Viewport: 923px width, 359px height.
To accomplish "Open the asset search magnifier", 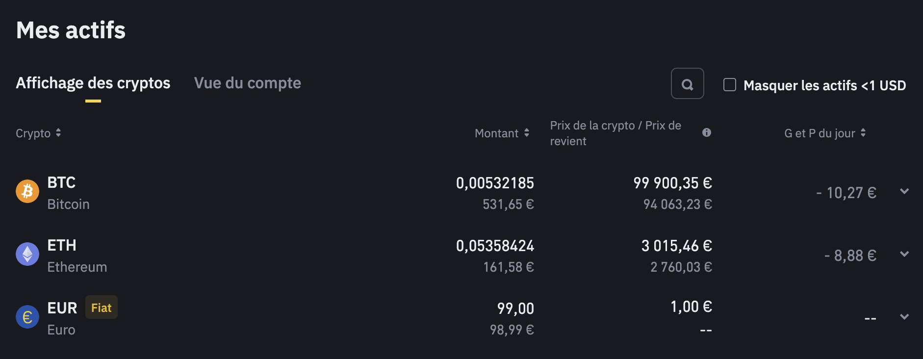I will 687,84.
